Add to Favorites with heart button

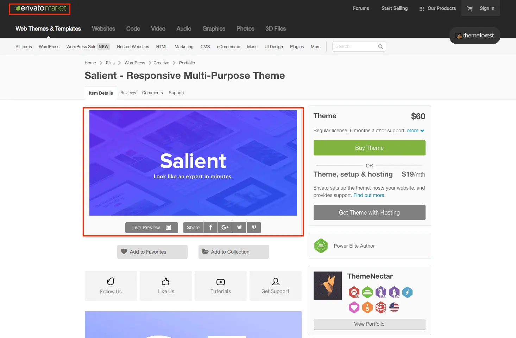tap(152, 252)
